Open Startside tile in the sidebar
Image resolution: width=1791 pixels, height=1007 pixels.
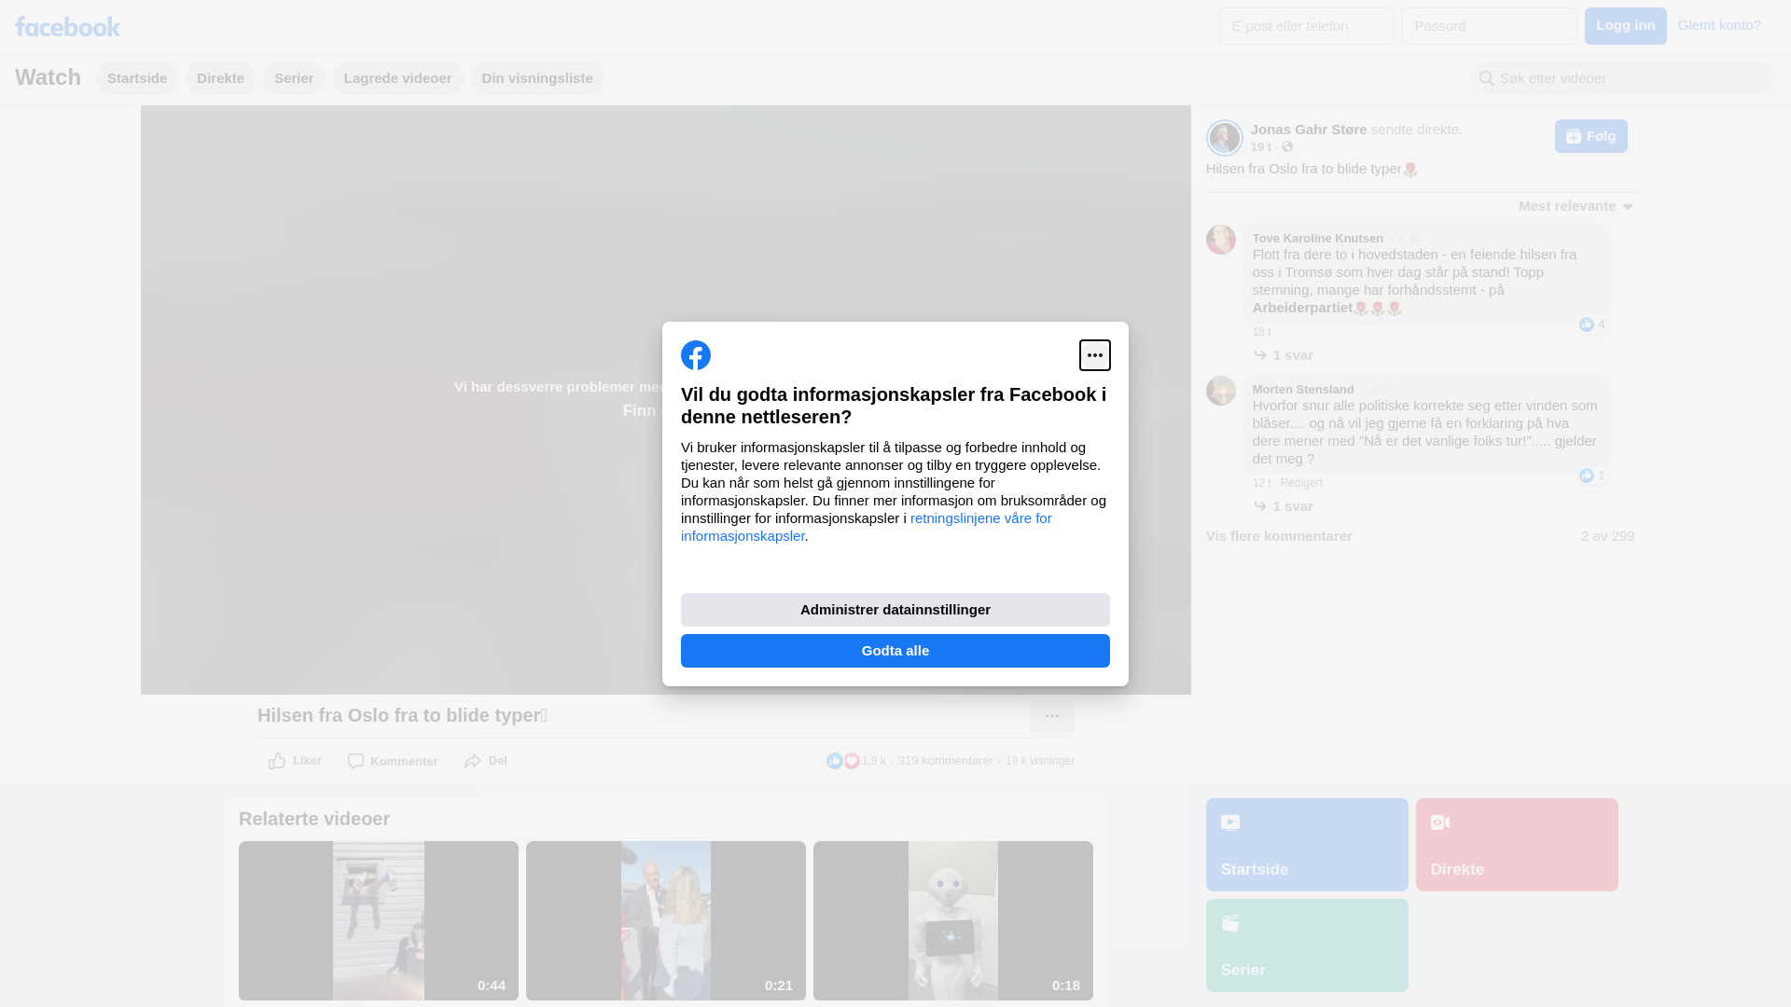pos(1307,845)
